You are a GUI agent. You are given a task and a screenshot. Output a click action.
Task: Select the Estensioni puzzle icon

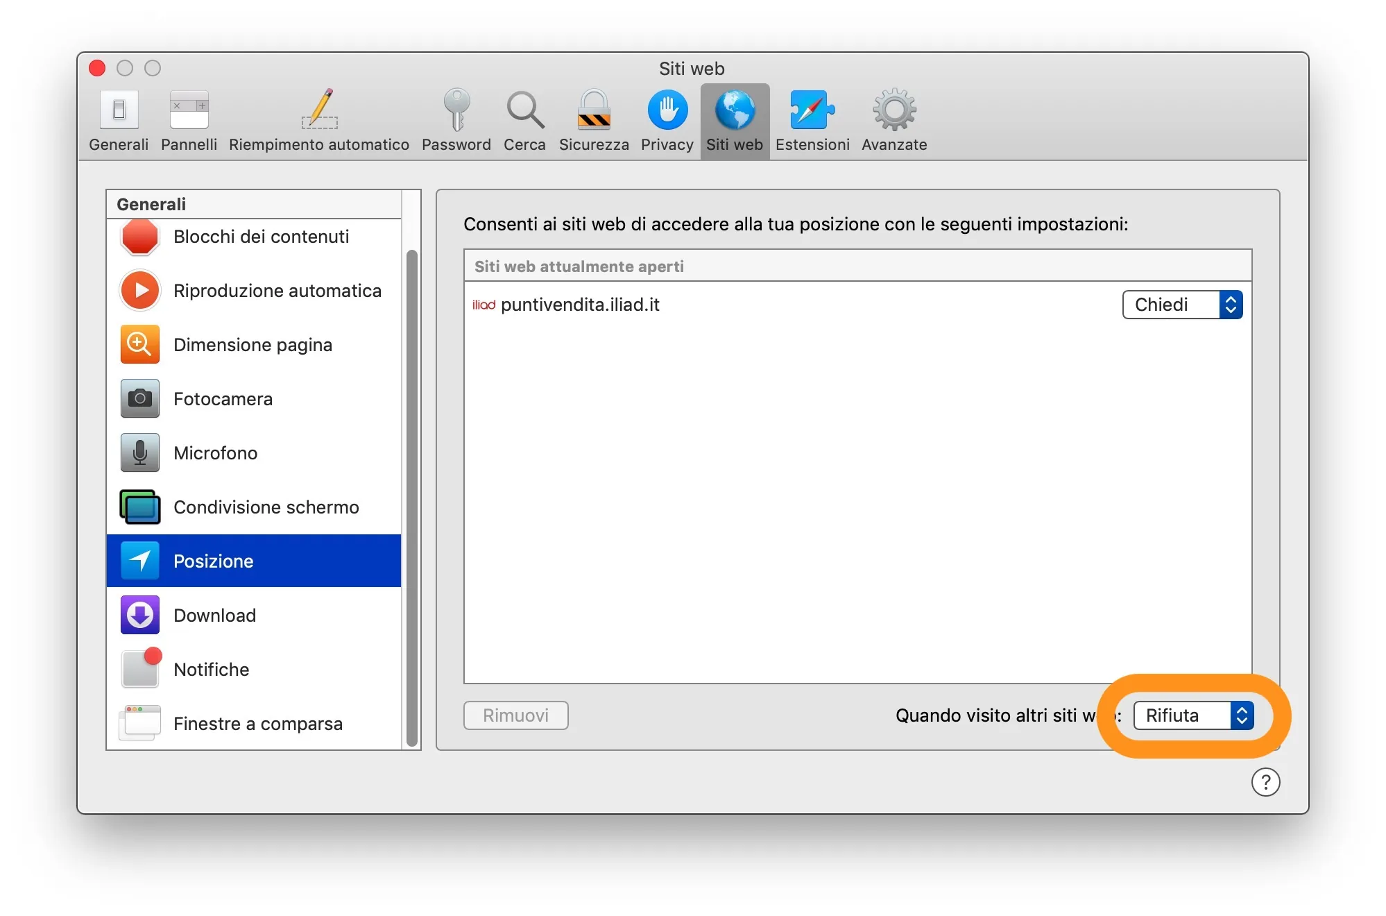pos(811,119)
